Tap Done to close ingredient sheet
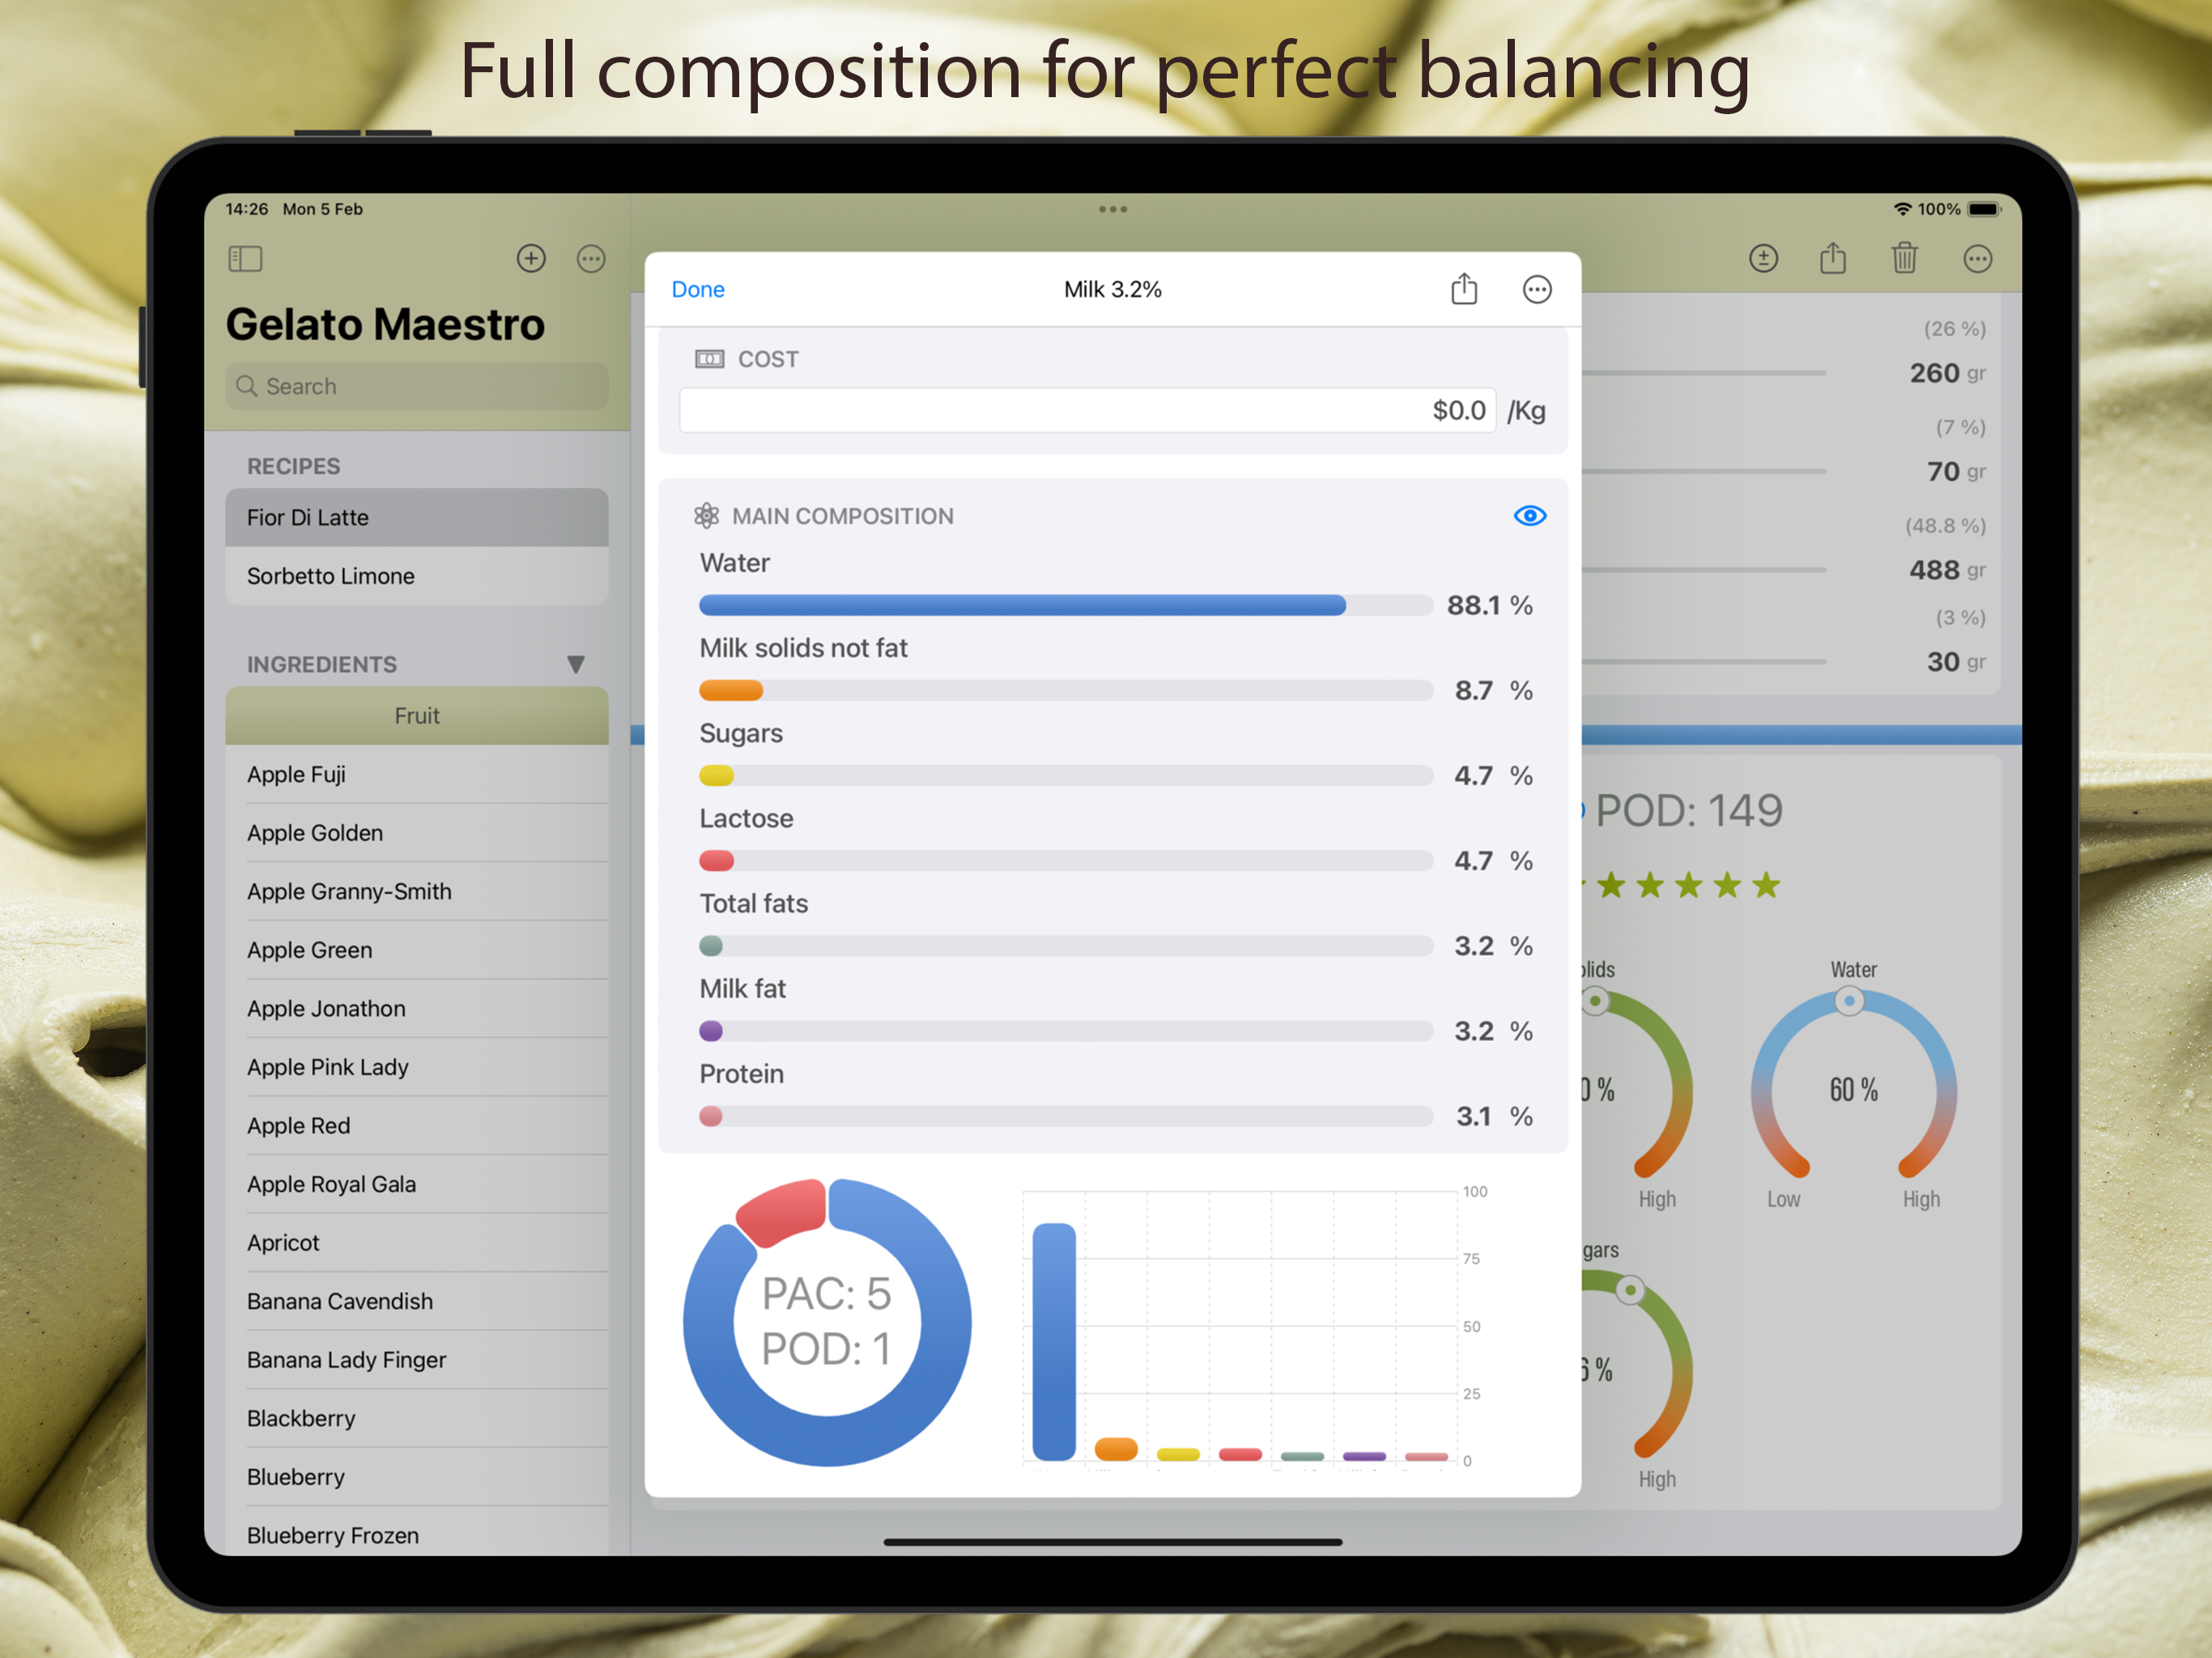2212x1658 pixels. pyautogui.click(x=698, y=289)
